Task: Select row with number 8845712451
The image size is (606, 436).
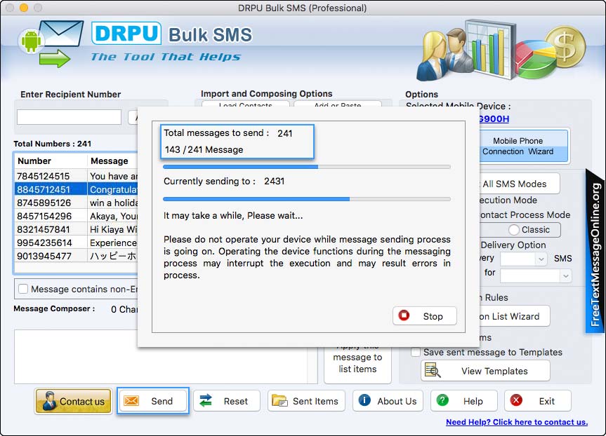Action: [x=76, y=189]
